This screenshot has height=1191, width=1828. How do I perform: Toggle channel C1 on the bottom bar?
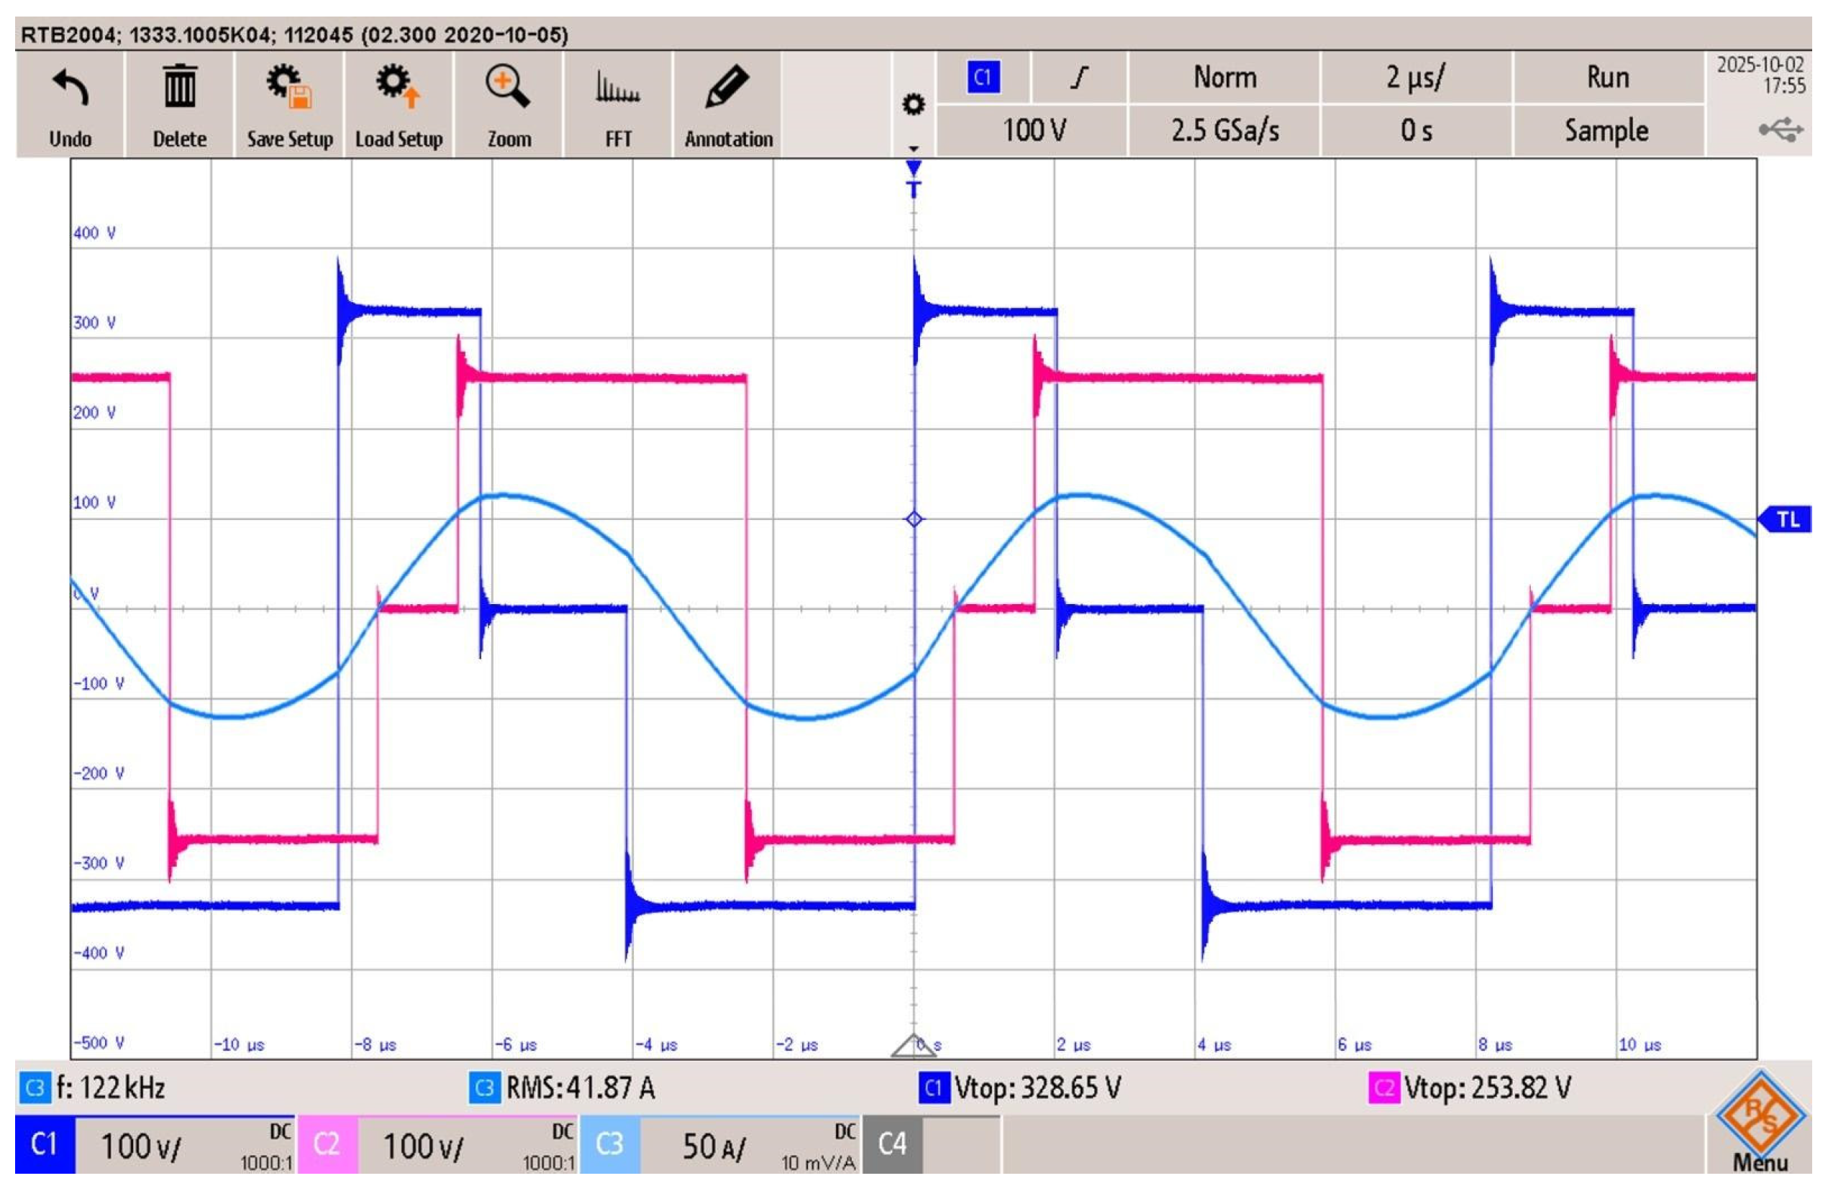[45, 1144]
